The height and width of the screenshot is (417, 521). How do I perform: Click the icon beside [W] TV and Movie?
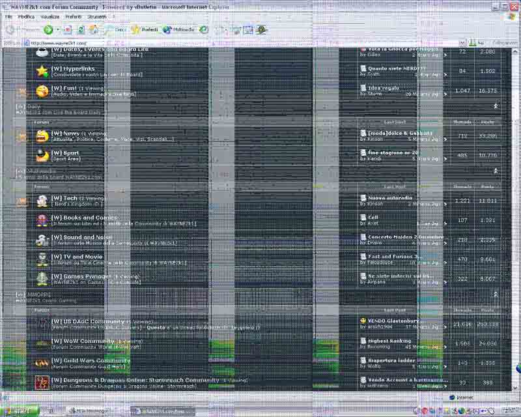click(x=42, y=260)
